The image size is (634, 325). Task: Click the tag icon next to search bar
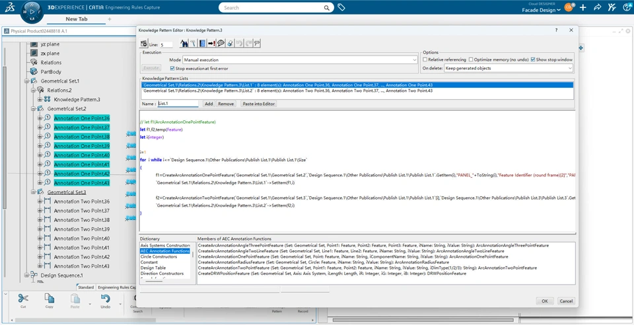[x=341, y=7]
